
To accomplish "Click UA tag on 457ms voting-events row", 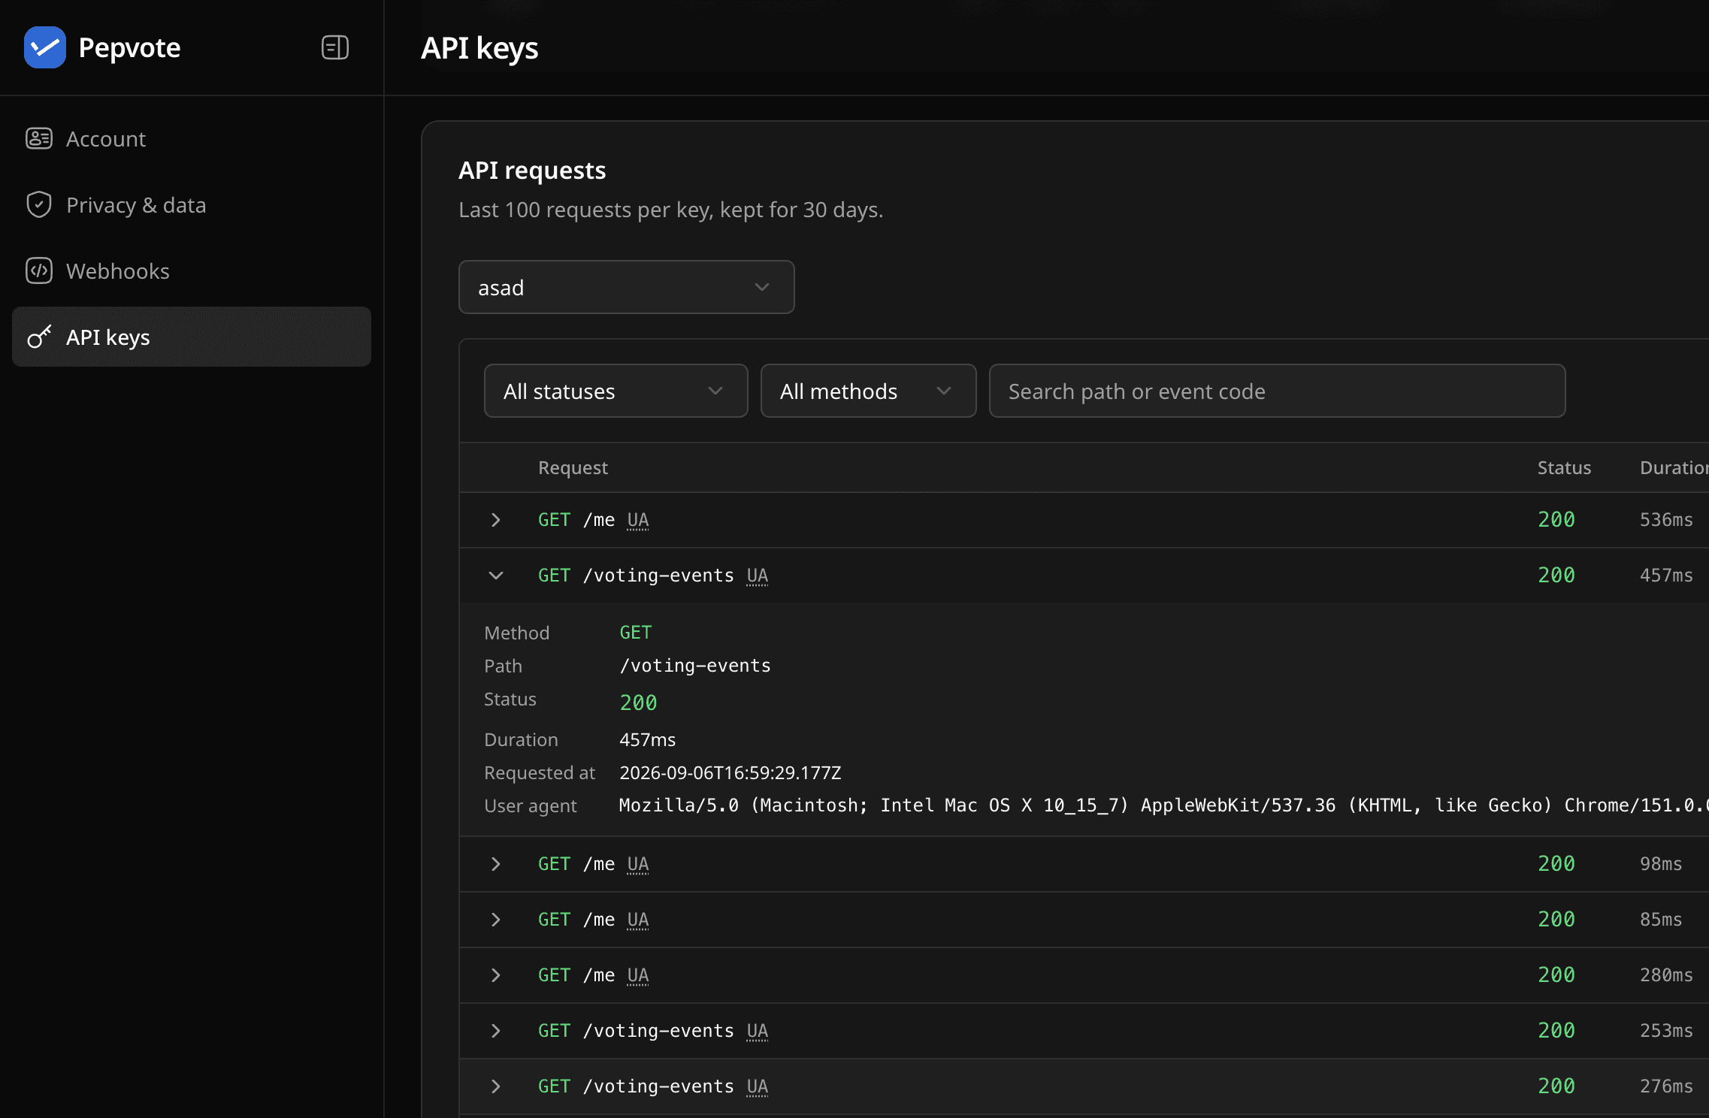I will point(758,576).
